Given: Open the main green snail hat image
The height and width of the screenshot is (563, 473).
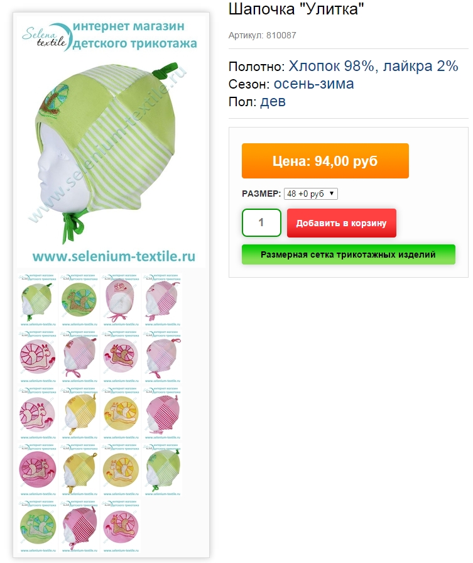Looking at the screenshot, I should click(x=111, y=141).
